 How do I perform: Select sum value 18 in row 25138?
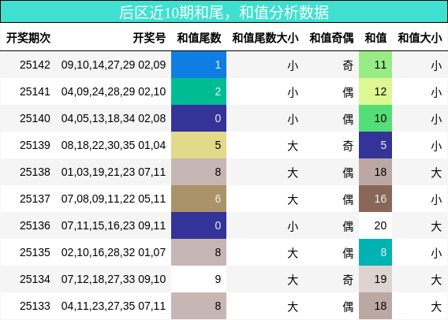375,172
